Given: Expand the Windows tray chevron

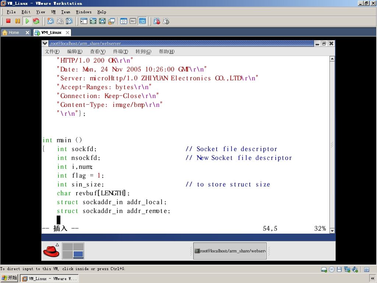Looking at the screenshot, I should click(372, 279).
